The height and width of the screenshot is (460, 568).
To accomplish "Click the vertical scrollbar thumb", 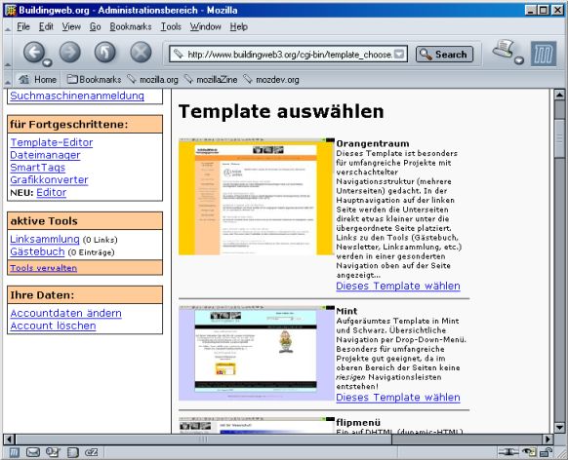I will click(x=559, y=138).
